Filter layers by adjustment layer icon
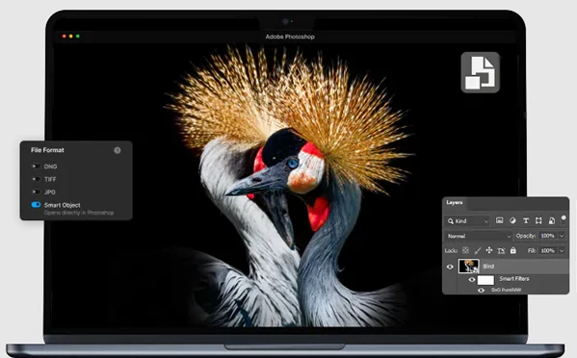577x358 pixels. click(x=512, y=220)
